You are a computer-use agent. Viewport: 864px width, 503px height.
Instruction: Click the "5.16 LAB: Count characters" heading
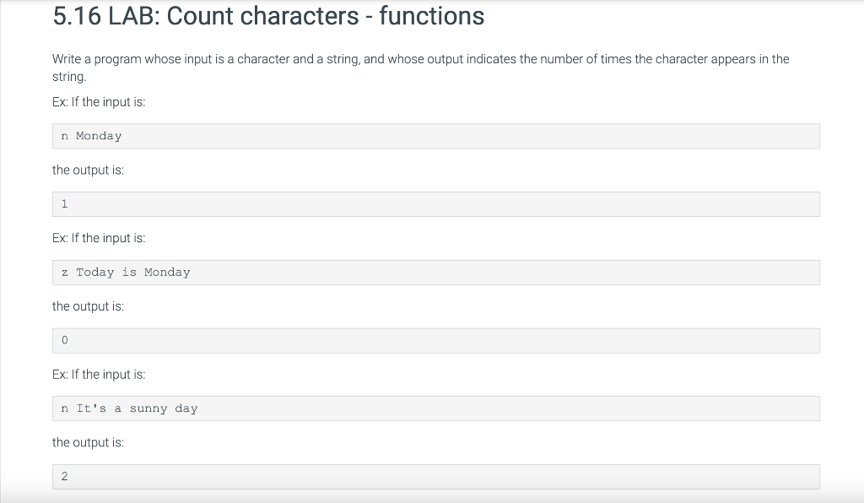(267, 16)
